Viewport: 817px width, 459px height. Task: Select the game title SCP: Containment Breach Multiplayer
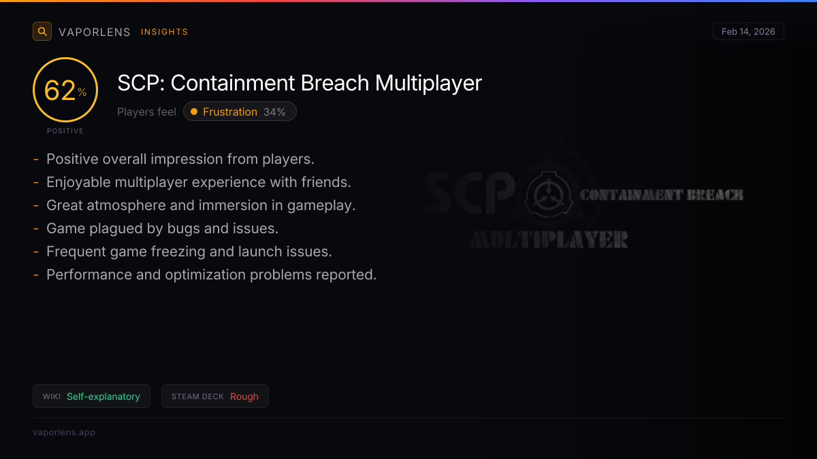pyautogui.click(x=300, y=83)
